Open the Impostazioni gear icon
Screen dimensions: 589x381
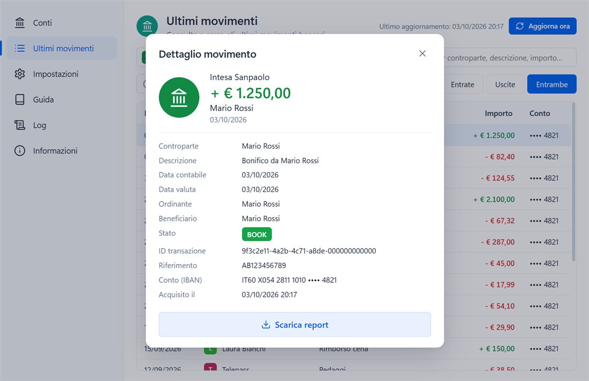pyautogui.click(x=19, y=74)
